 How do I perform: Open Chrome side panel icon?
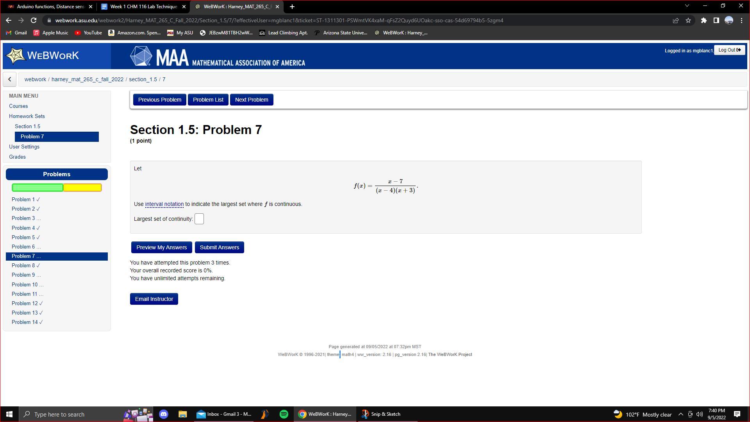[x=716, y=20]
